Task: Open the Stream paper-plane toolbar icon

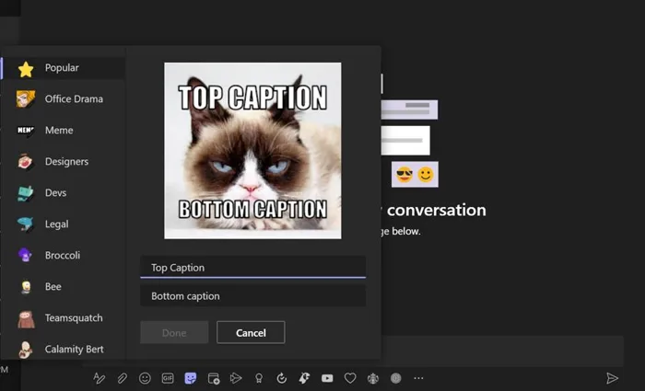Action: coord(236,378)
